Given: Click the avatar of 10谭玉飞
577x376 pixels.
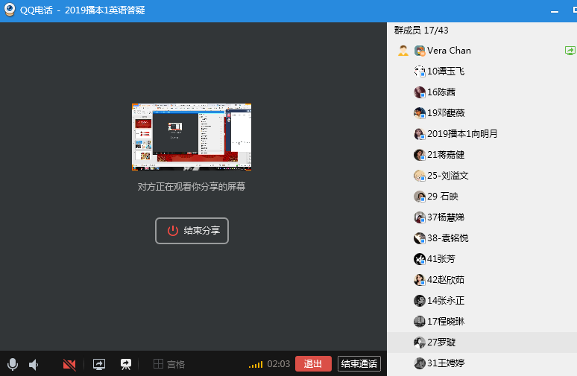Looking at the screenshot, I should point(420,71).
